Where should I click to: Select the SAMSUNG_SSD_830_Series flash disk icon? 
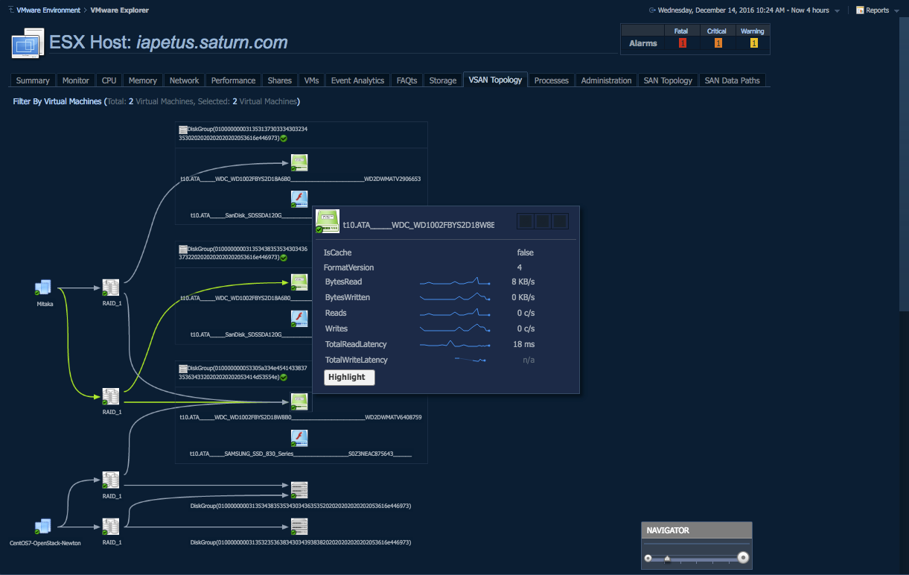299,438
